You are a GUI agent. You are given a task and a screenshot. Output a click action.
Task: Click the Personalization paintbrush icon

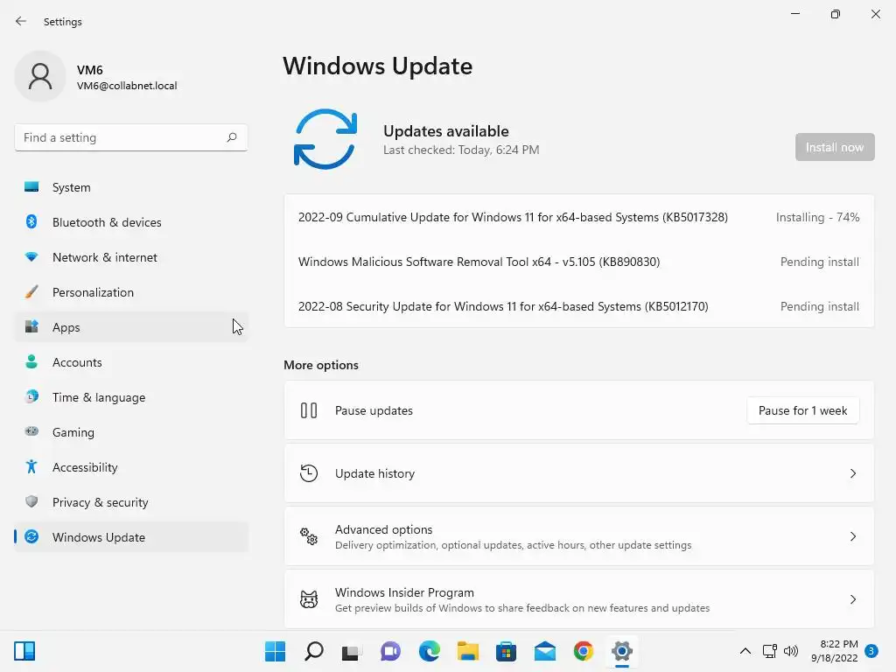coord(31,292)
